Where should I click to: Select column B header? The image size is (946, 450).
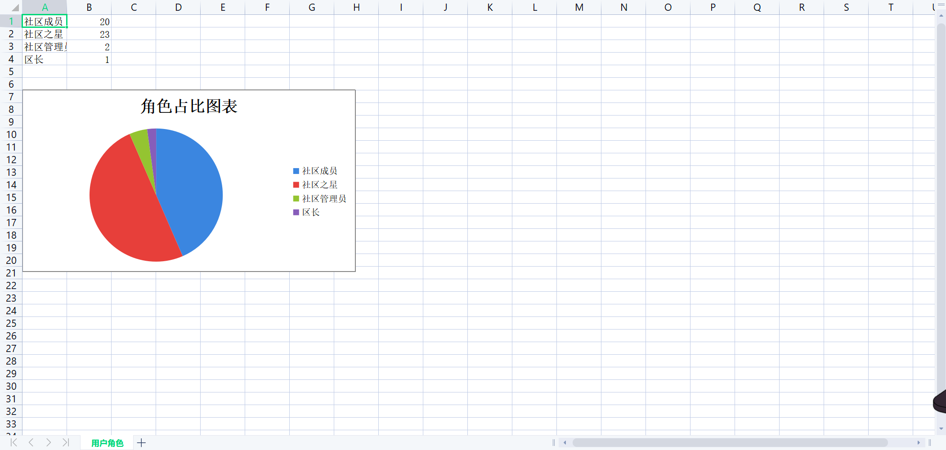[x=89, y=7]
